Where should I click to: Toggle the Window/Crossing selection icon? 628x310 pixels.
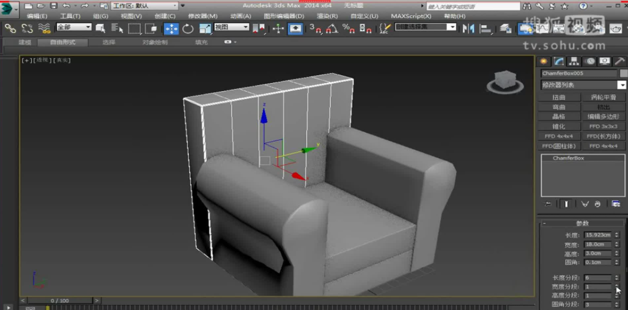point(151,29)
